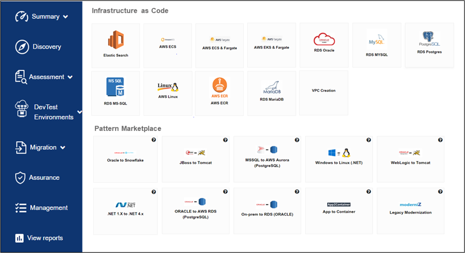Click the Summary gauge icon
The height and width of the screenshot is (253, 465).
coord(22,16)
